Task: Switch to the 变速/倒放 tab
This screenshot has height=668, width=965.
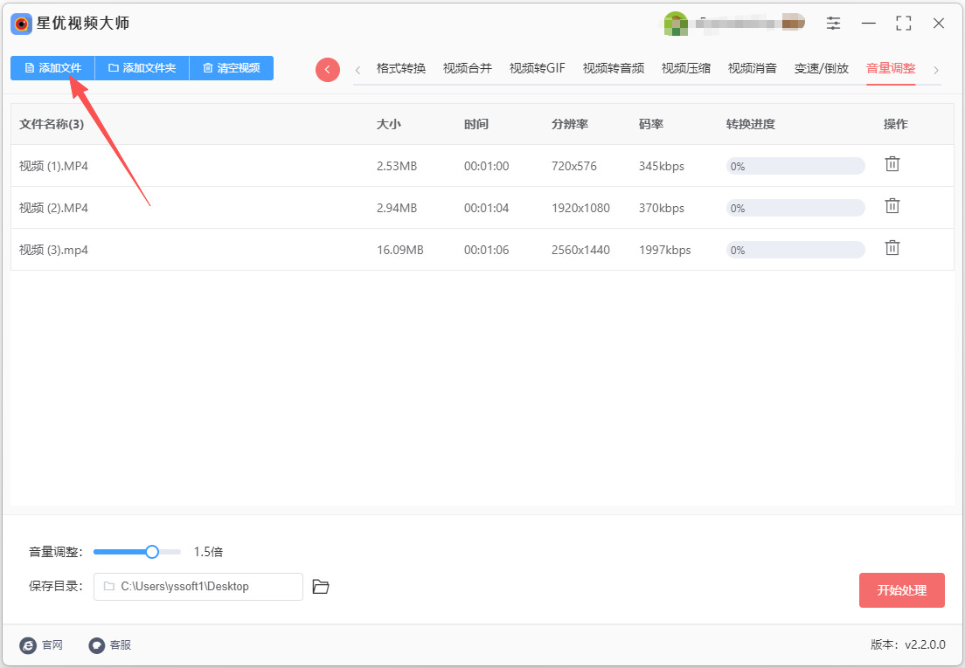Action: pos(822,68)
